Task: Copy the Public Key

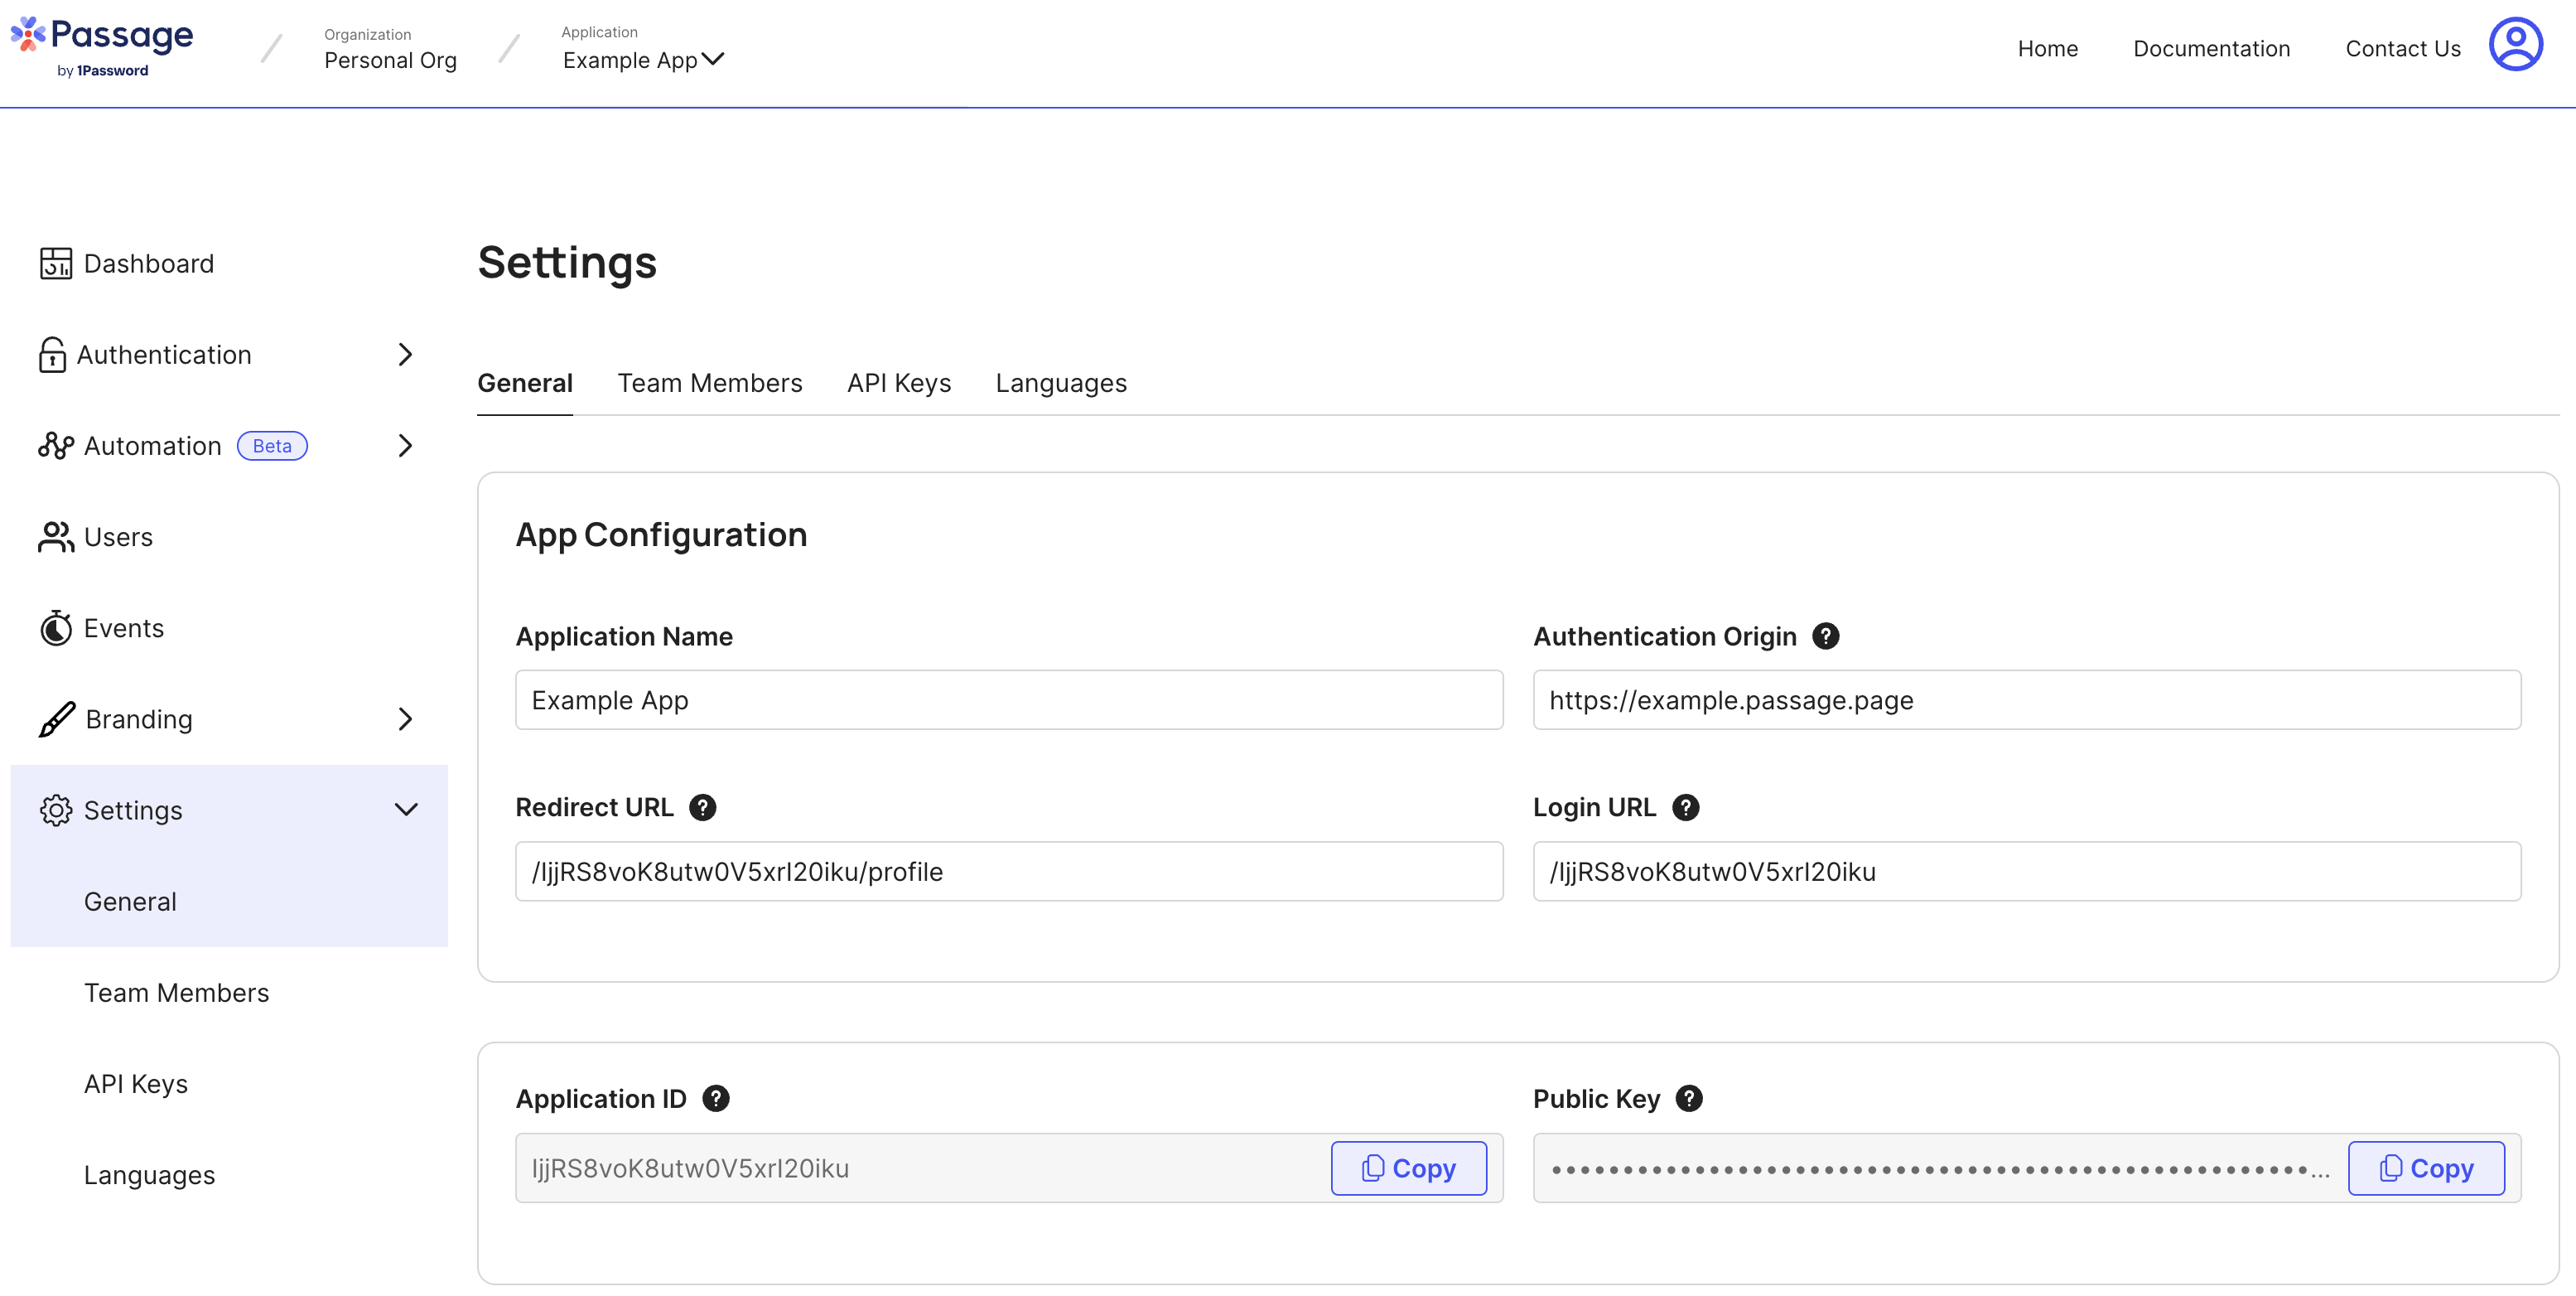Action: pos(2425,1169)
